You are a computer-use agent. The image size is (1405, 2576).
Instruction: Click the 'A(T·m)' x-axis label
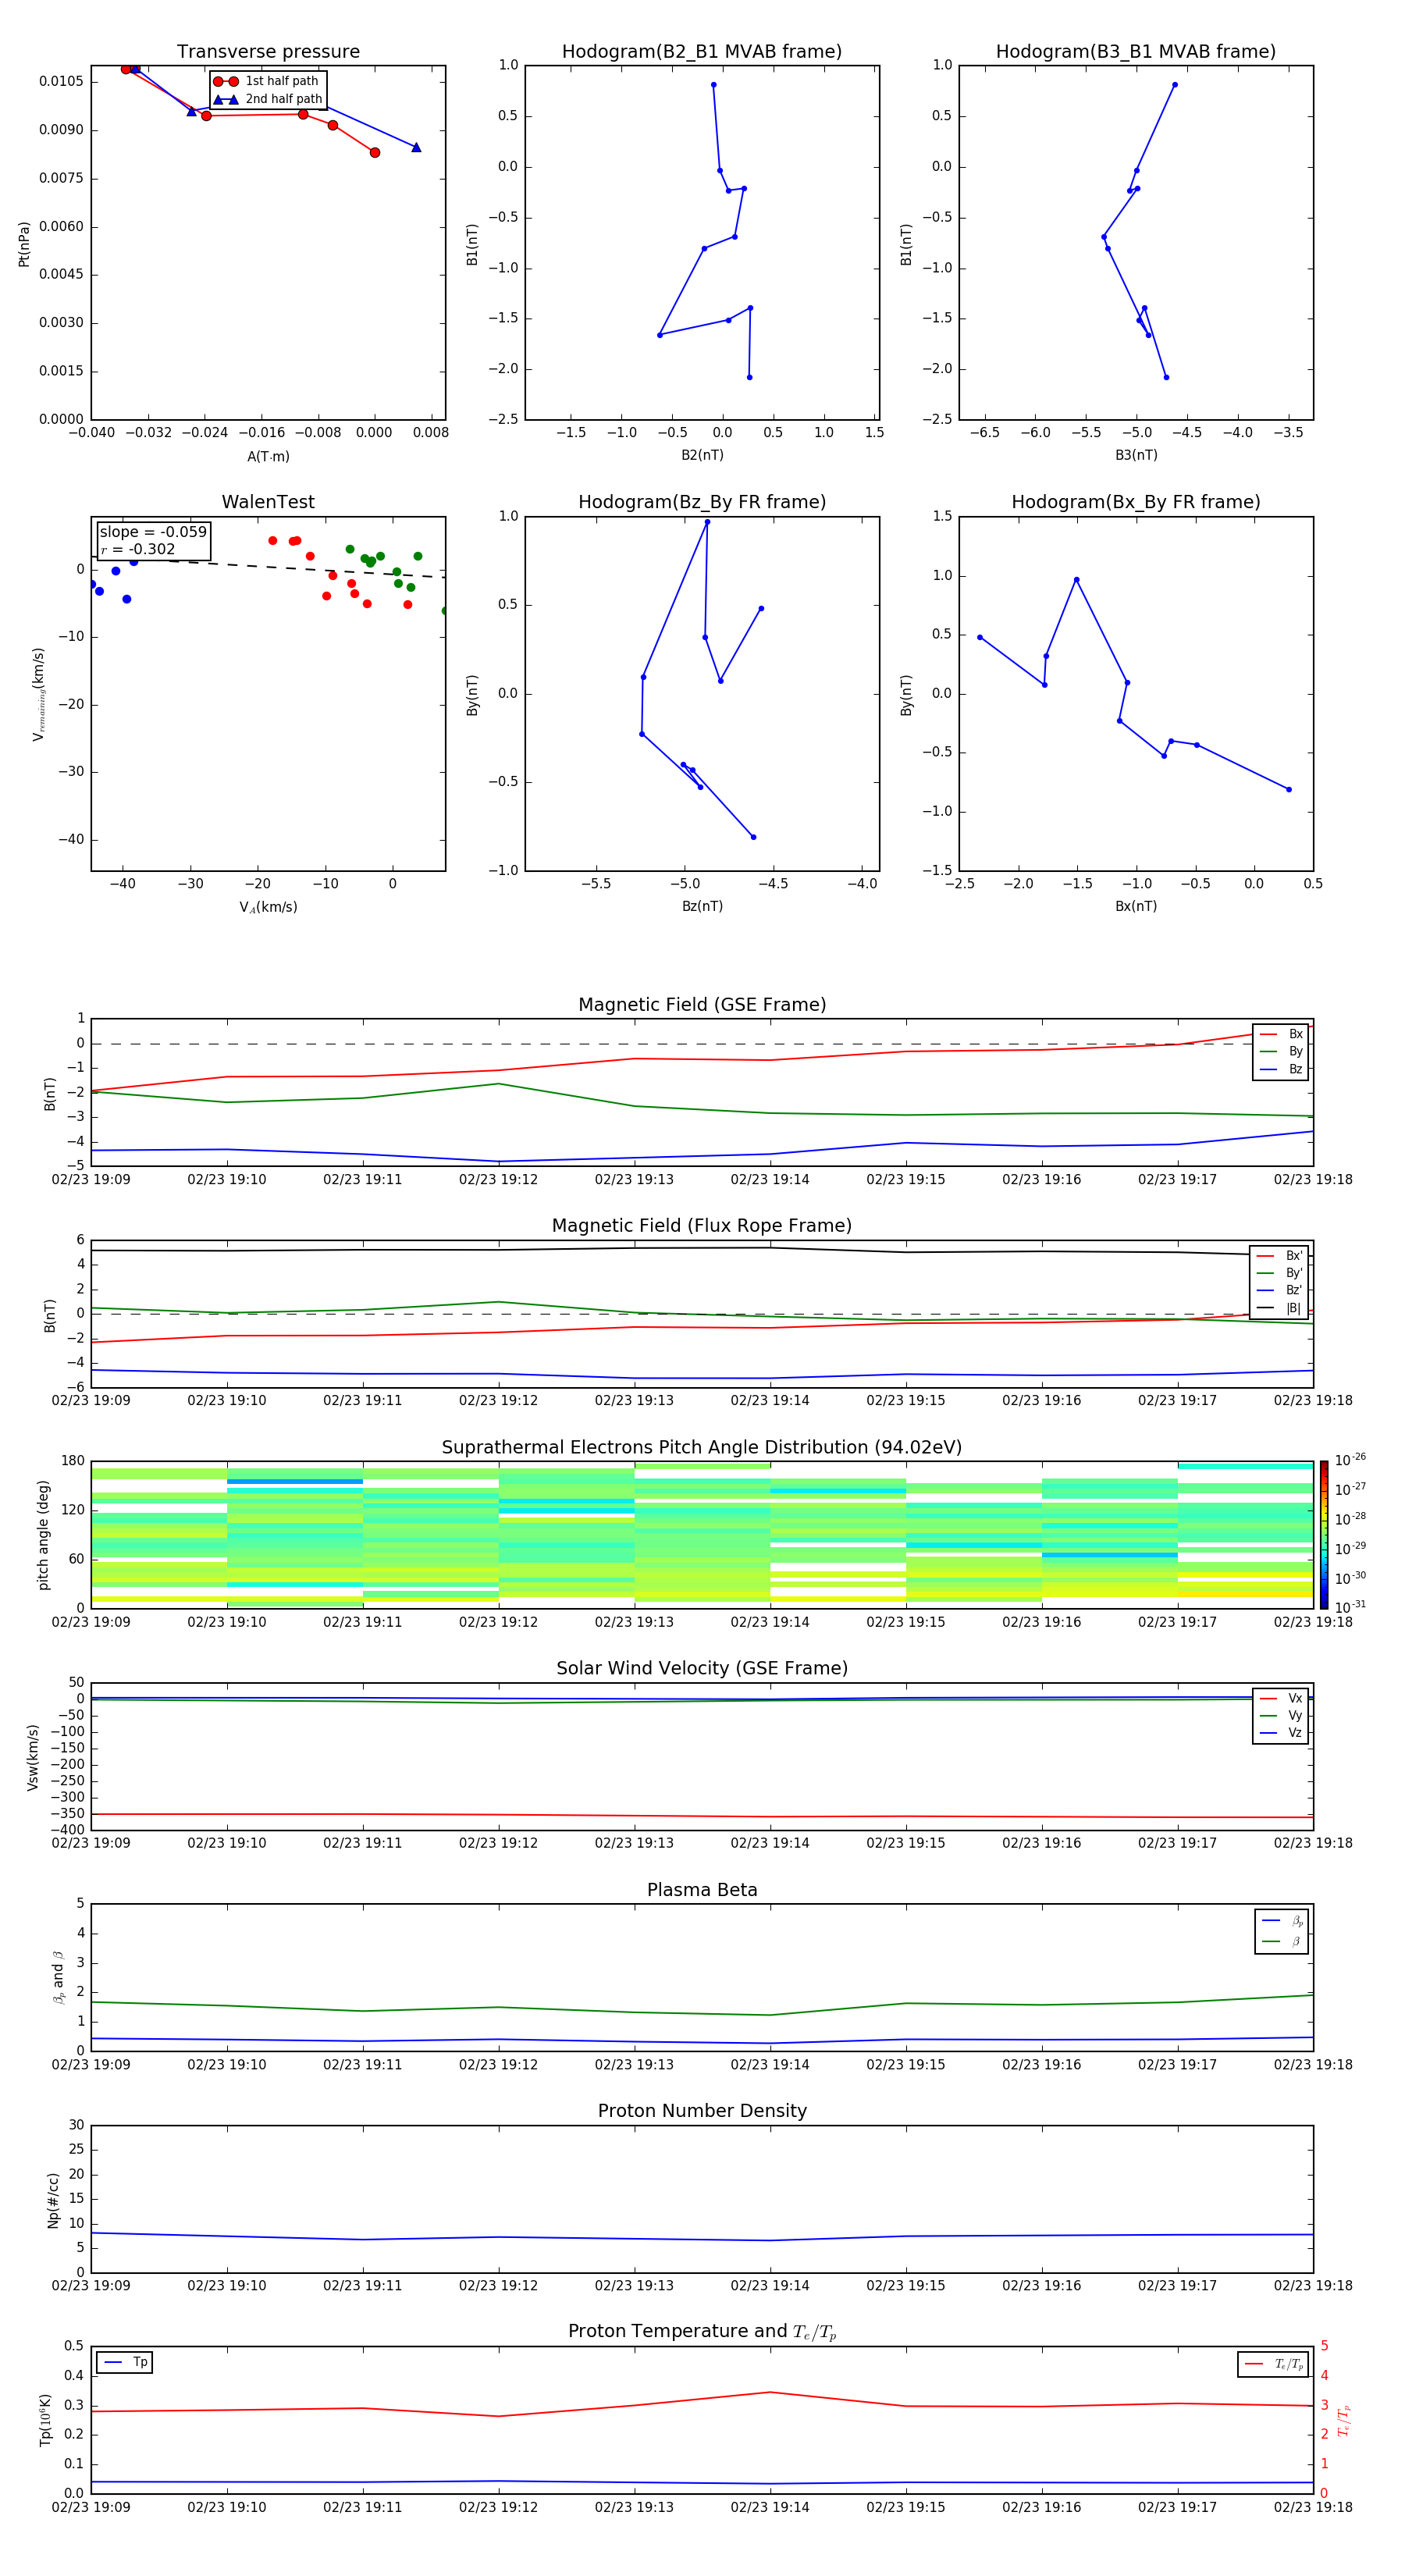[x=268, y=456]
